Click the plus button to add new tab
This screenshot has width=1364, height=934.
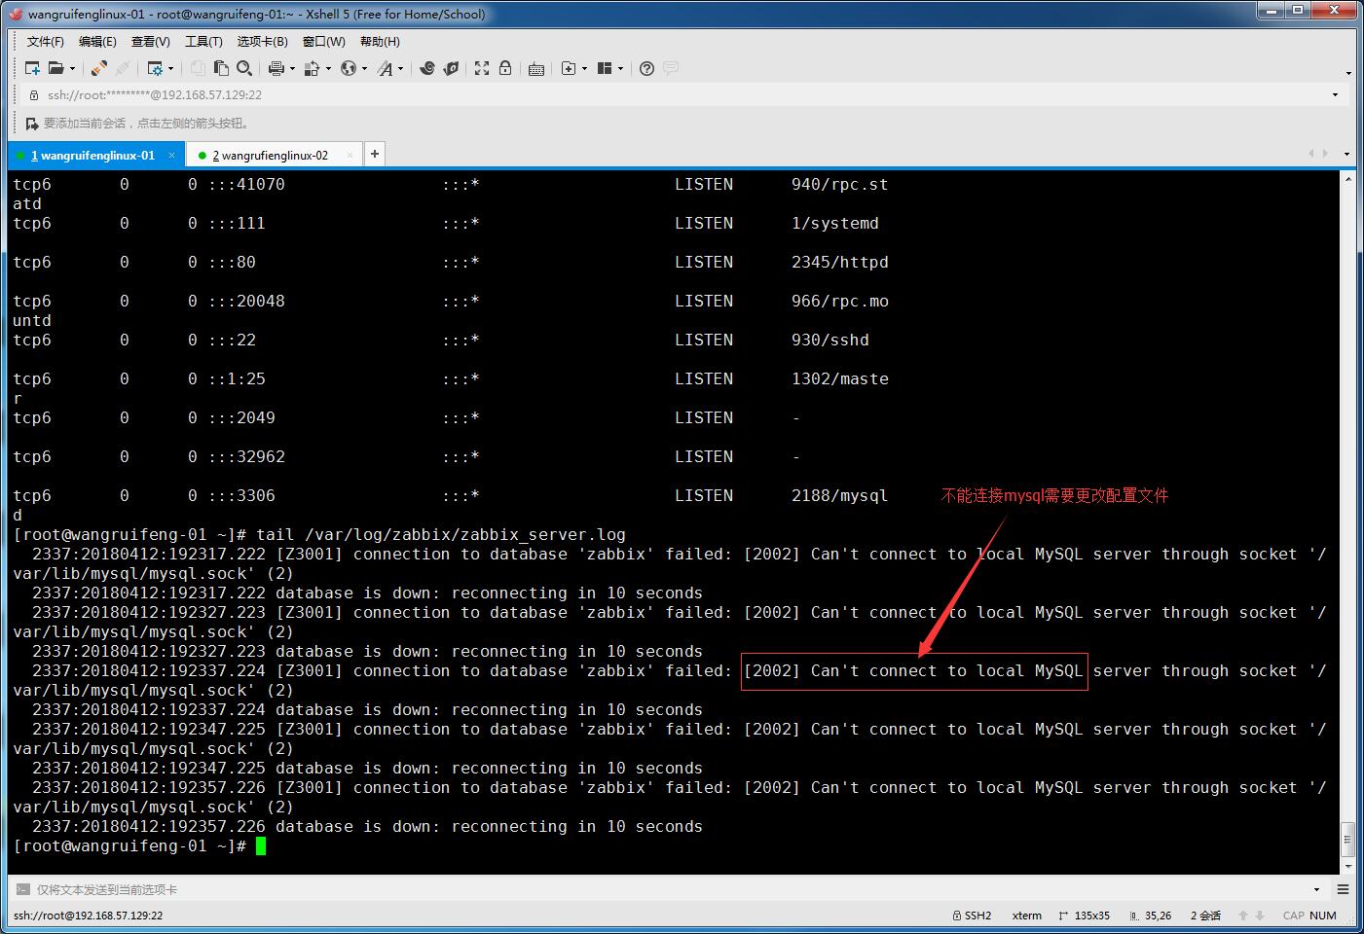(x=374, y=154)
